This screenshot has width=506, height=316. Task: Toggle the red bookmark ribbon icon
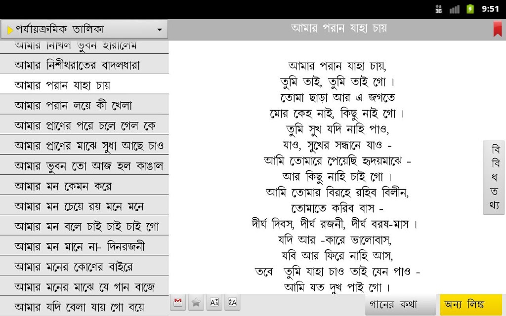tap(498, 29)
